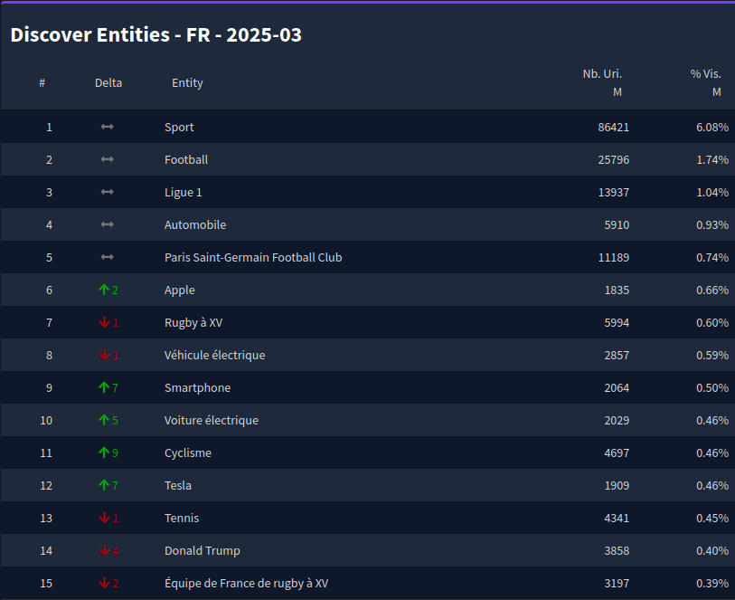Select the Apple entity name
This screenshot has width=735, height=600.
point(180,290)
